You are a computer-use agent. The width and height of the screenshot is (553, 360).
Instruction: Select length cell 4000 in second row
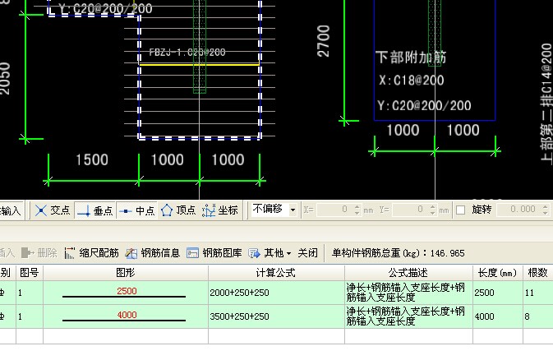click(x=498, y=316)
